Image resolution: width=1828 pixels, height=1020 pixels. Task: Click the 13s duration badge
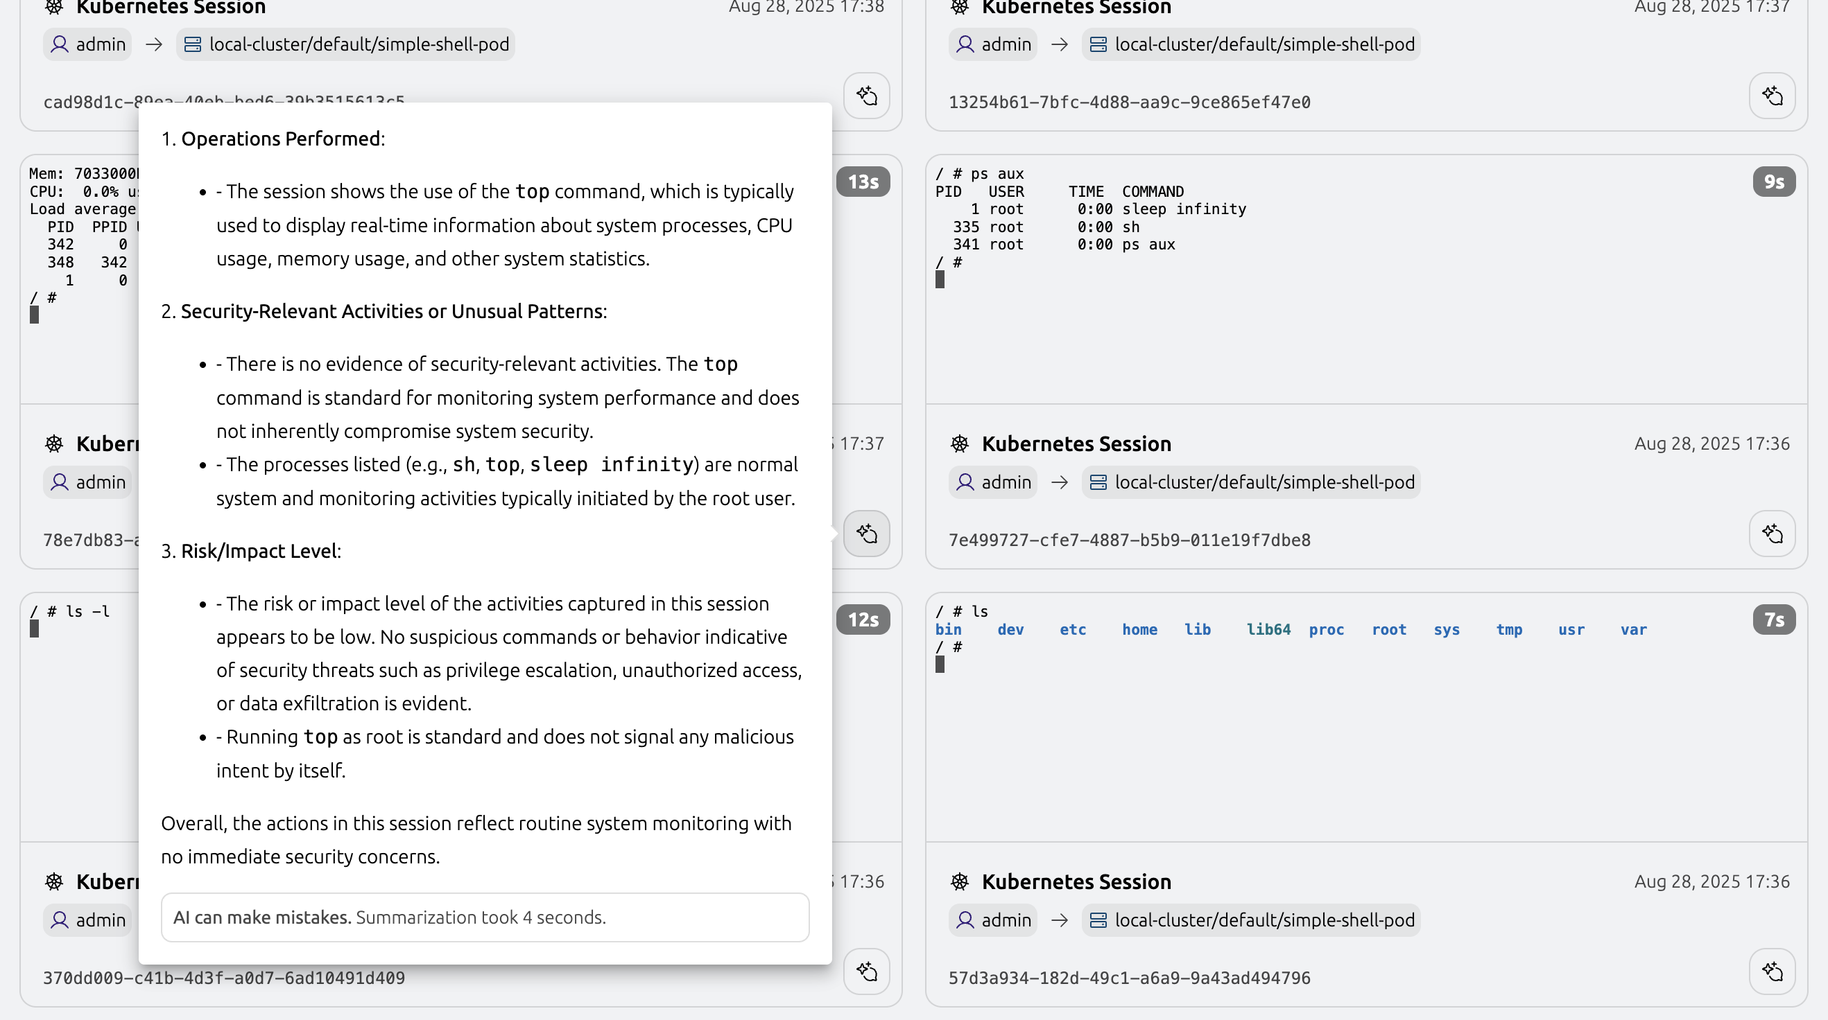click(863, 182)
